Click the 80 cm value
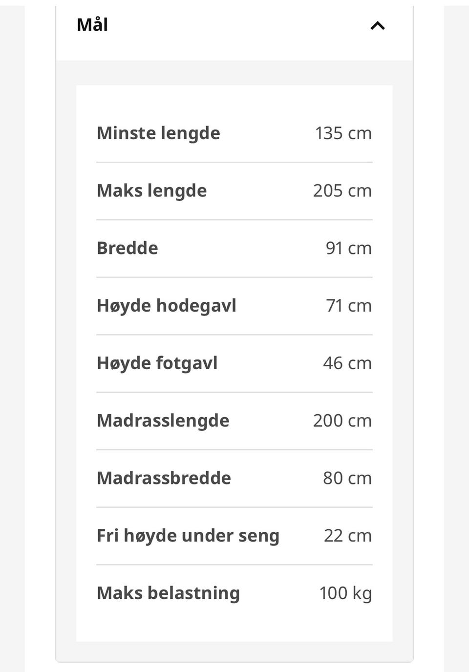This screenshot has height=672, width=469. pos(347,478)
